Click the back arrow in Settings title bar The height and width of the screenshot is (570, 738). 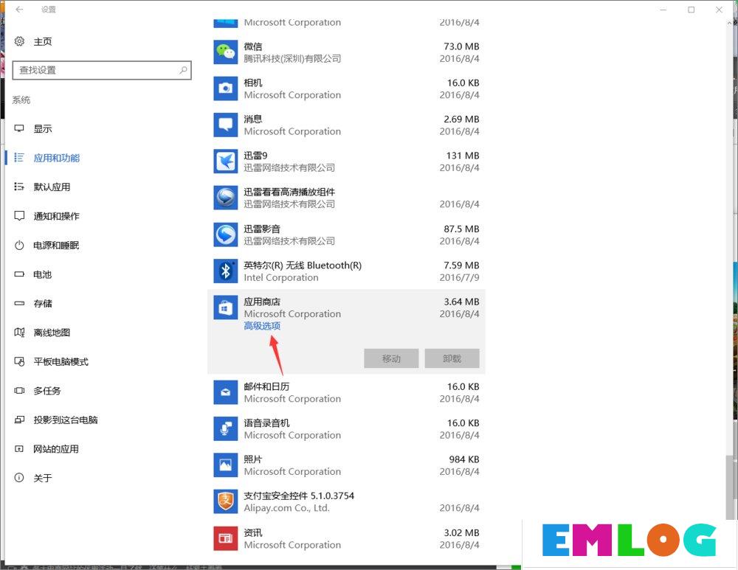19,9
